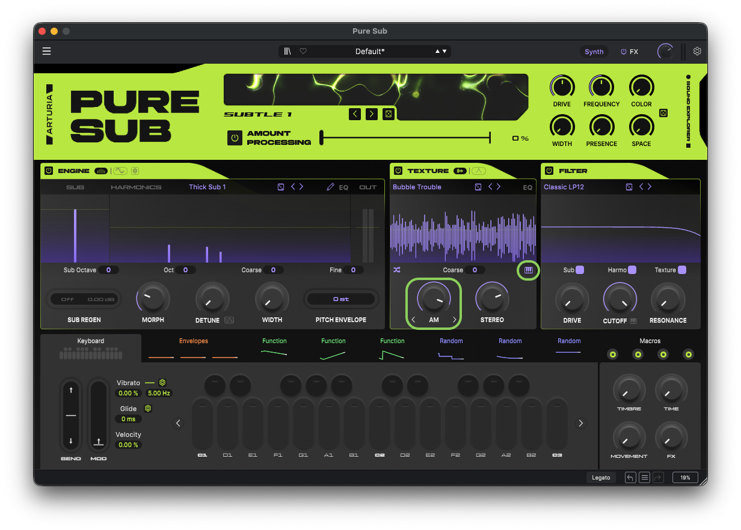Open the history list icon in bottom bar
Screen dimensions: 741x530
click(644, 478)
